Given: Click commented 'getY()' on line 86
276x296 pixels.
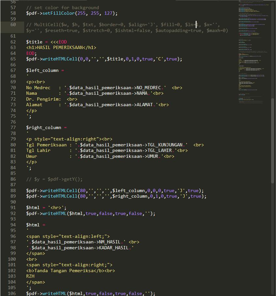Looking at the screenshot, I should (72, 179).
